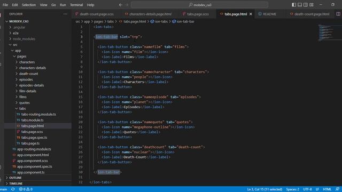Open tabs.page.scss in explorer
This screenshot has width=342, height=192.
tap(32, 132)
